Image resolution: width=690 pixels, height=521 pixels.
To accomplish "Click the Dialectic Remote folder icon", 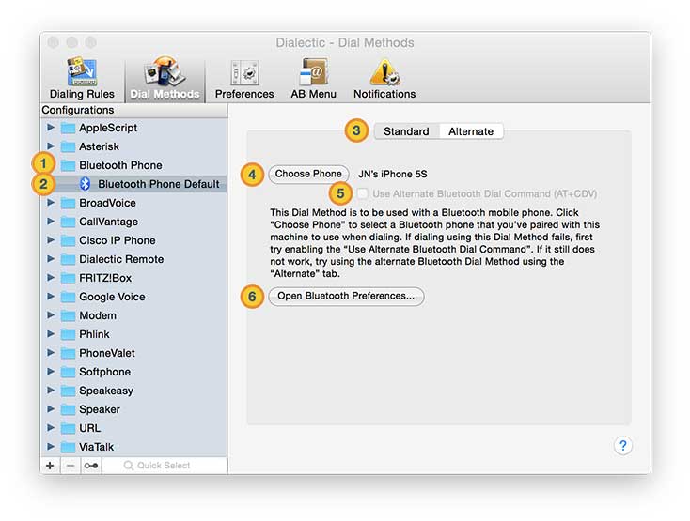I will click(x=68, y=260).
